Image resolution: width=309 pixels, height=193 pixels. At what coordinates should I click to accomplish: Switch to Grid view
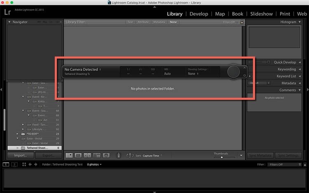pyautogui.click(x=69, y=155)
